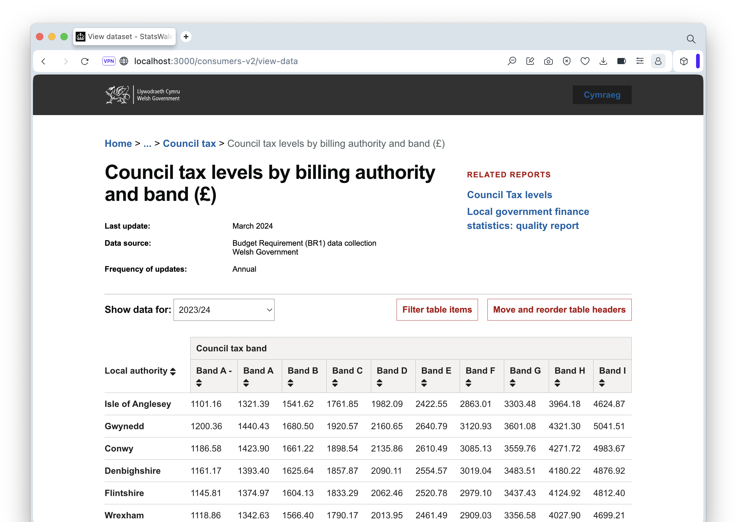Viewport: 740px width, 522px height.
Task: Open the user profile icon
Action: click(x=658, y=61)
